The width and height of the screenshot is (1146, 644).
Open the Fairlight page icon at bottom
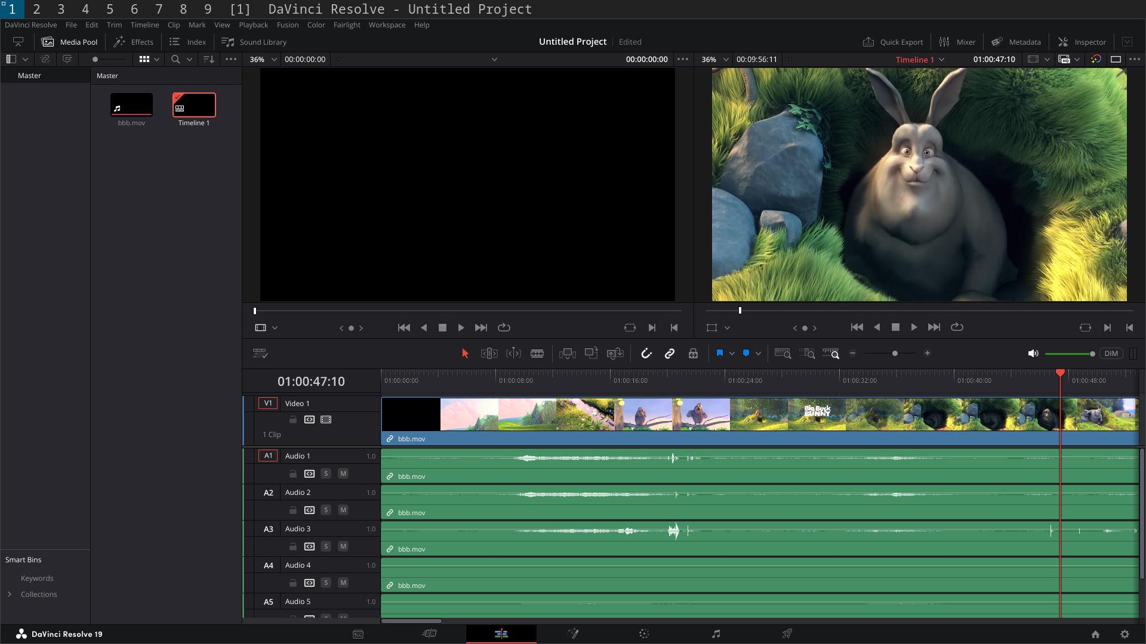[x=716, y=634]
